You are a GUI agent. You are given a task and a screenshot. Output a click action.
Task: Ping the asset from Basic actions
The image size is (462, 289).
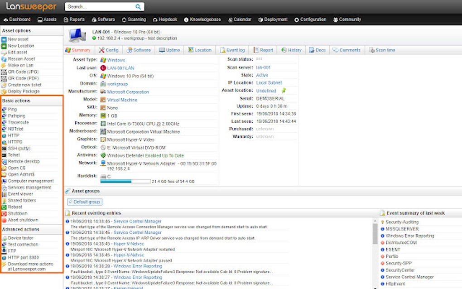pos(14,109)
